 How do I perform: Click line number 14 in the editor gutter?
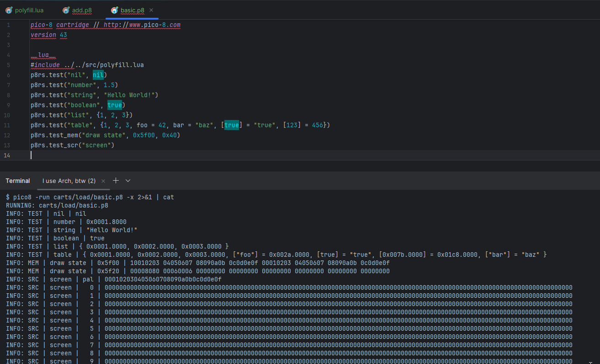point(7,155)
